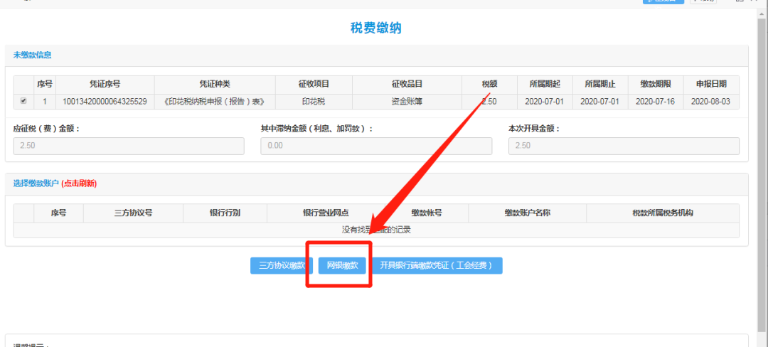The height and width of the screenshot is (347, 768).
Task: Click the 选择缴款账户 section heading
Action: 36,183
